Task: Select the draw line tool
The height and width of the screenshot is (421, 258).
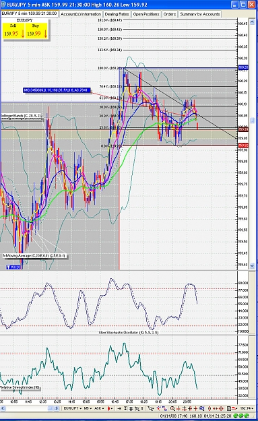Action: tap(158, 408)
